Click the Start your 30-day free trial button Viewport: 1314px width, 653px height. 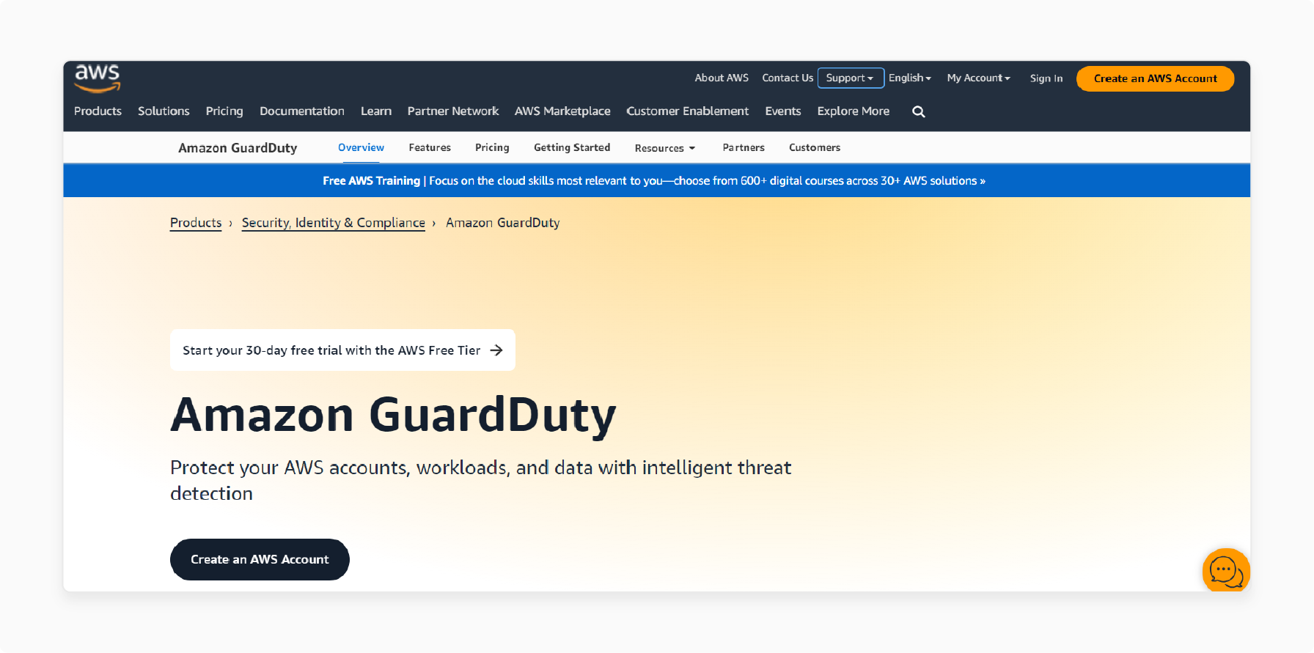tap(342, 350)
